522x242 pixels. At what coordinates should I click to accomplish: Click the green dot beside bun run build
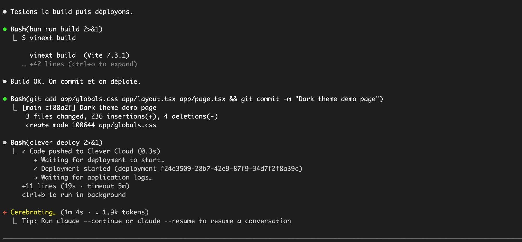coord(5,29)
